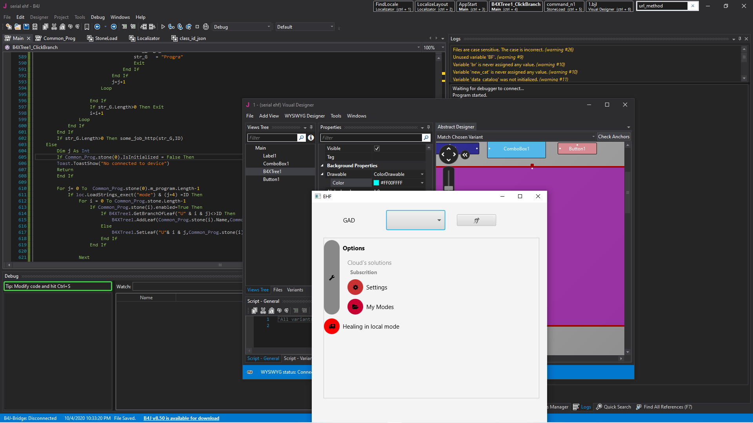
Task: Collapse the Drawable property group
Action: (322, 174)
